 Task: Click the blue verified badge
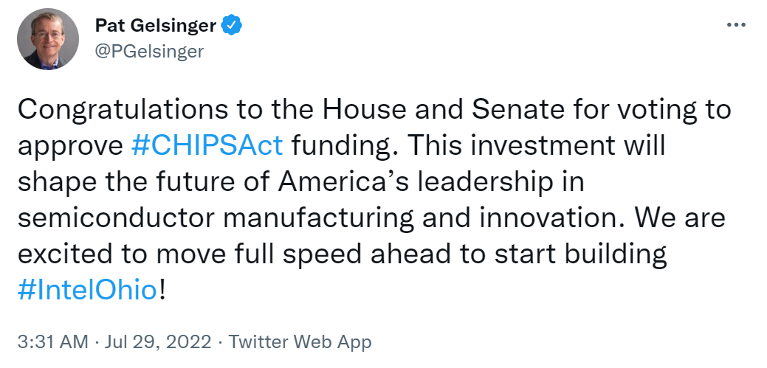click(x=233, y=26)
